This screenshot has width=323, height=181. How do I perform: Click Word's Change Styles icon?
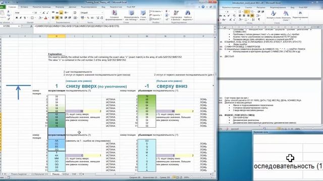[x=286, y=13]
